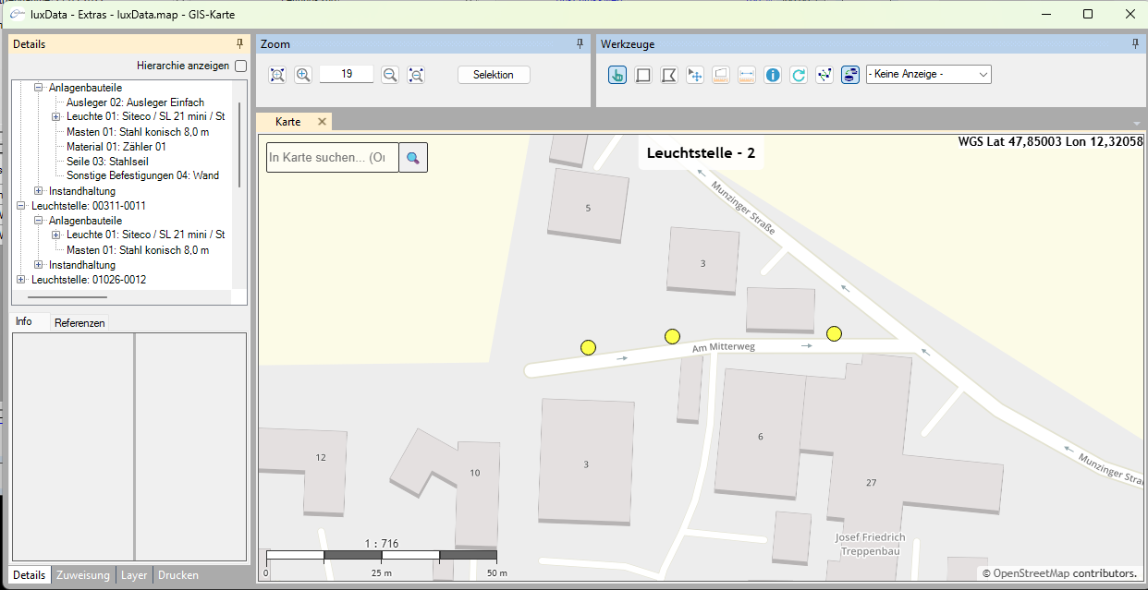
Task: Select the Details bottom tab
Action: coord(30,575)
